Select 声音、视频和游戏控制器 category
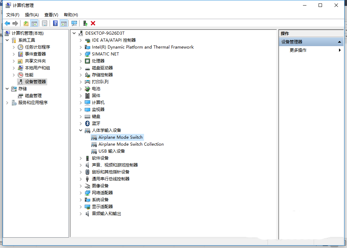This screenshot has width=347, height=248. click(115, 165)
